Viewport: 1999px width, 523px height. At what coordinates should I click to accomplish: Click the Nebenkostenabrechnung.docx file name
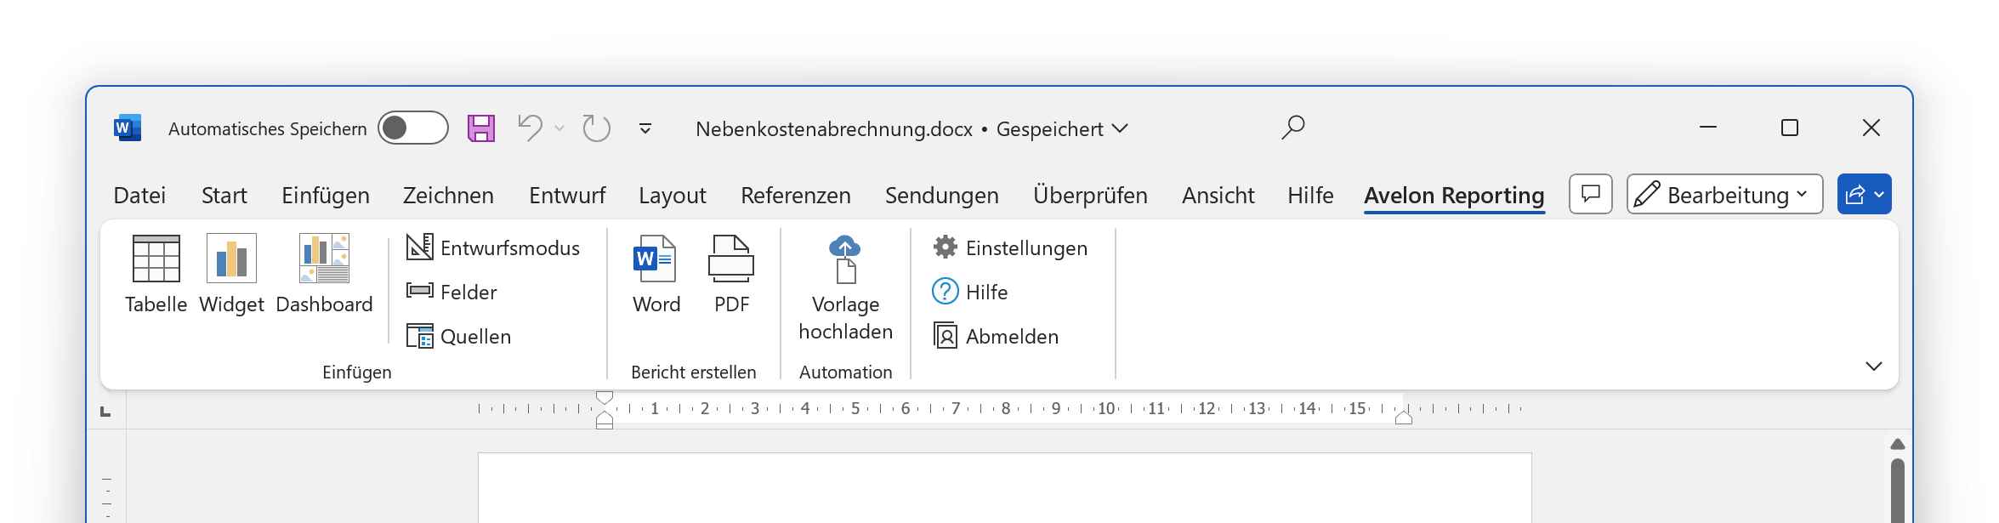(x=834, y=128)
